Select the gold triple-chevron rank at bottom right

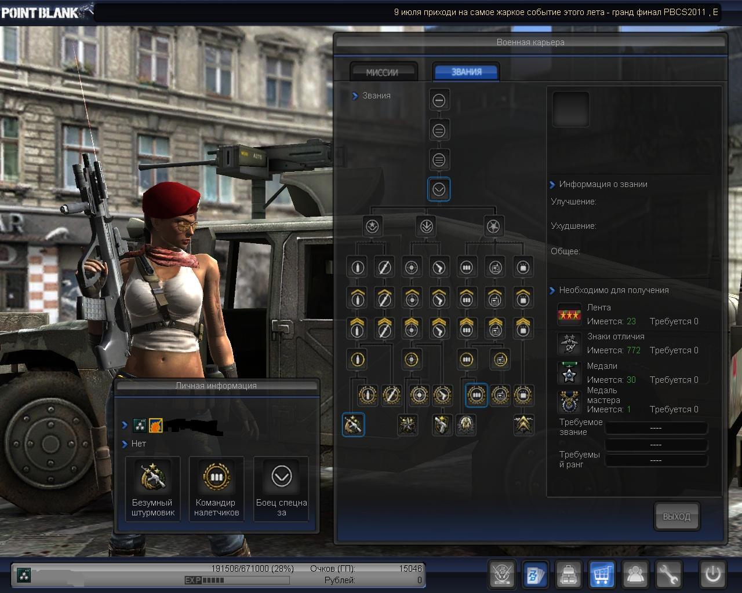point(523,425)
